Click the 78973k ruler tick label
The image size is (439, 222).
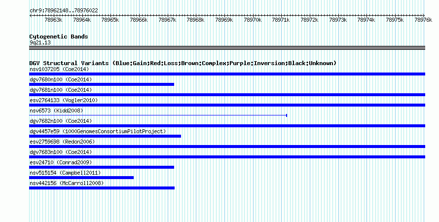(x=338, y=20)
